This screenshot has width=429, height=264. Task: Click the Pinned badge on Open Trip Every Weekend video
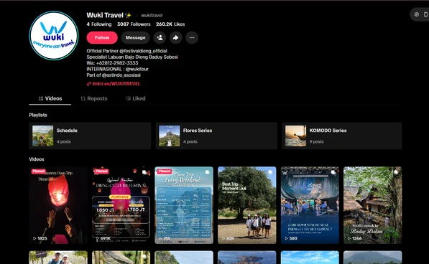[x=164, y=171]
